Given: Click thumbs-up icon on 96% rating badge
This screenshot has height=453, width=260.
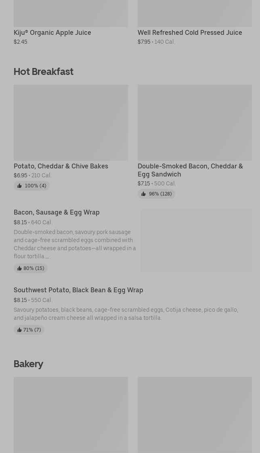Looking at the screenshot, I should pyautogui.click(x=143, y=194).
